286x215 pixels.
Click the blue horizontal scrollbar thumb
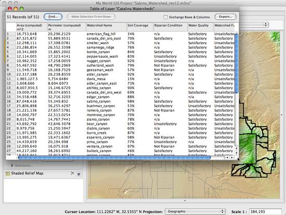pyautogui.click(x=114, y=157)
